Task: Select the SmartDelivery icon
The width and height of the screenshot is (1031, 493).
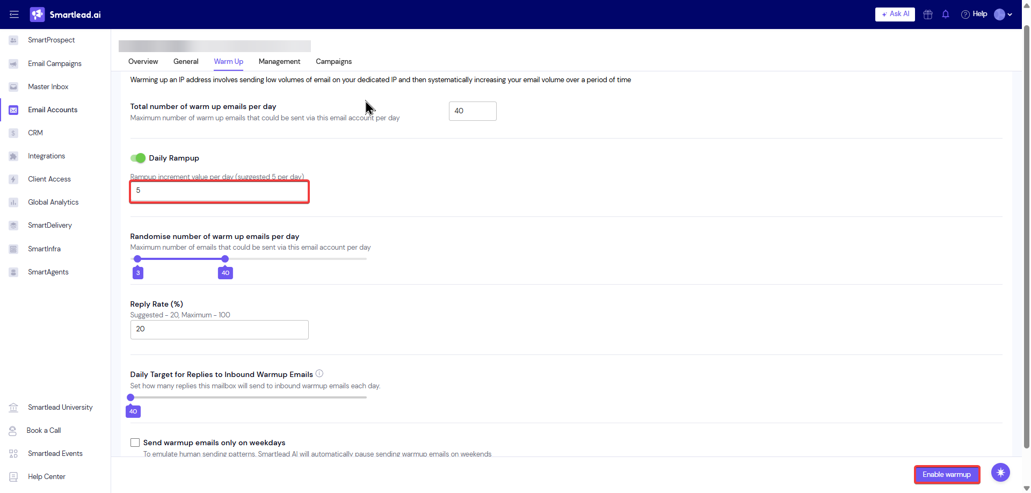Action: pos(13,225)
